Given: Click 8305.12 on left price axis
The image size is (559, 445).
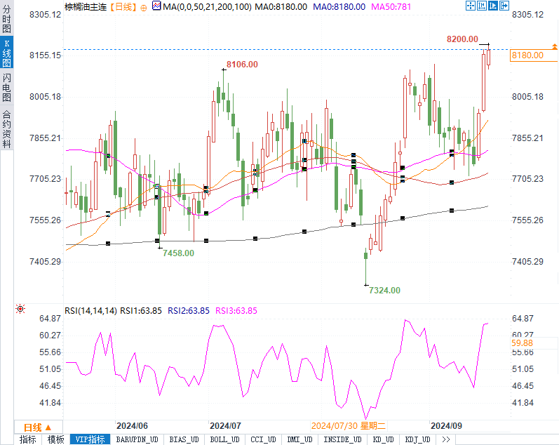Looking at the screenshot, I should [x=45, y=15].
